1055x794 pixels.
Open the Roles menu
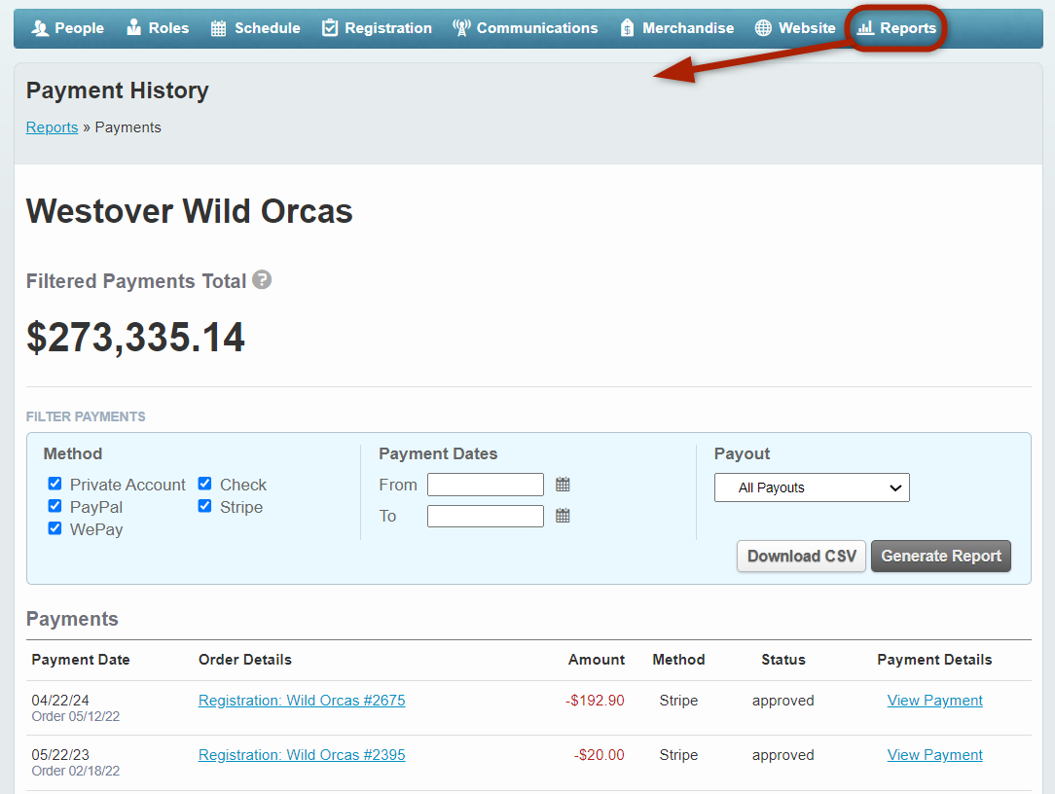[158, 28]
